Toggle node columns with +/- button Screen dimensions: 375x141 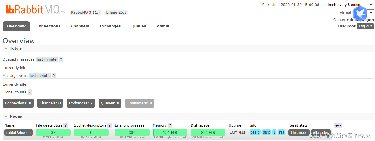click(338, 125)
